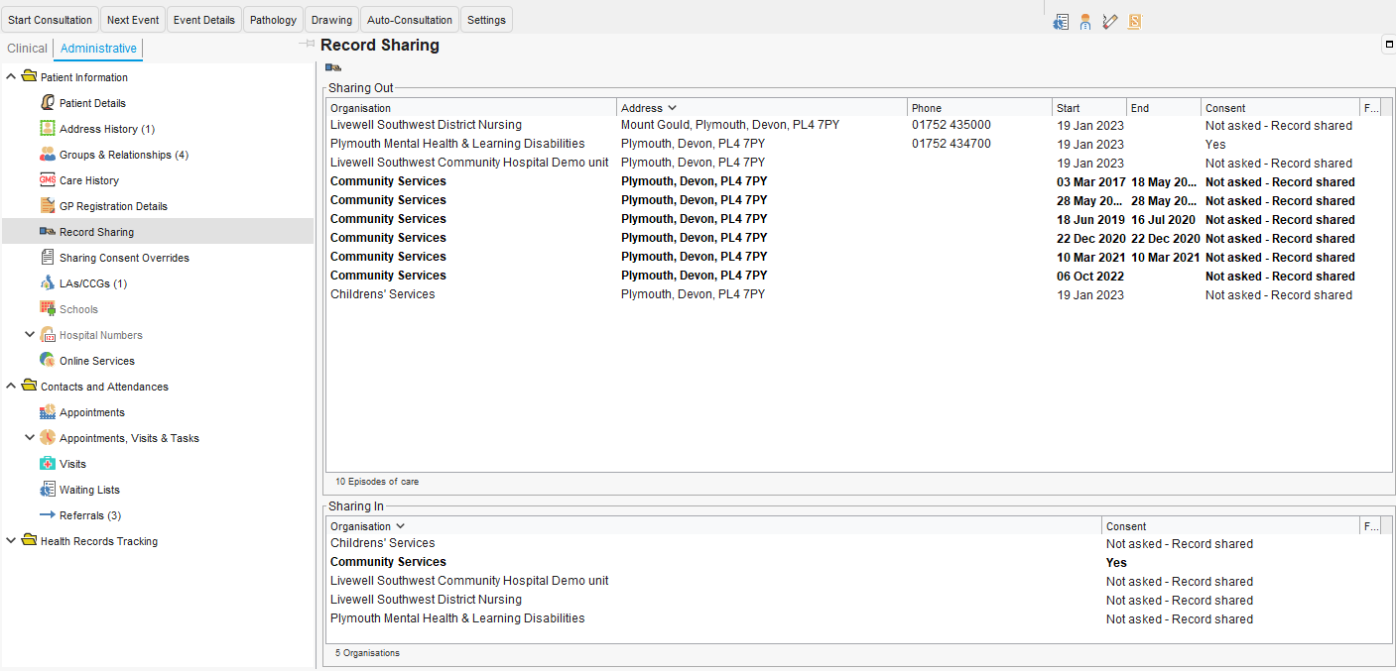Viewport: 1396px width, 671px height.
Task: Open Waiting Lists in the tree
Action: coord(89,490)
